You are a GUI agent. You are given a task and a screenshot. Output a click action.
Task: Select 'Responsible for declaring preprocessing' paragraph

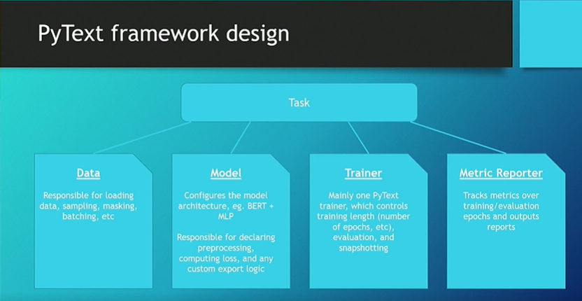coord(226,253)
